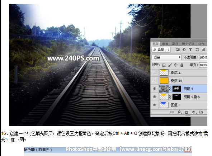Click the adjustment layer filter icon
212x156 pixels.
(184, 50)
